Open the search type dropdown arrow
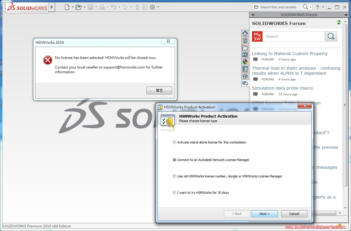 pos(310,7)
